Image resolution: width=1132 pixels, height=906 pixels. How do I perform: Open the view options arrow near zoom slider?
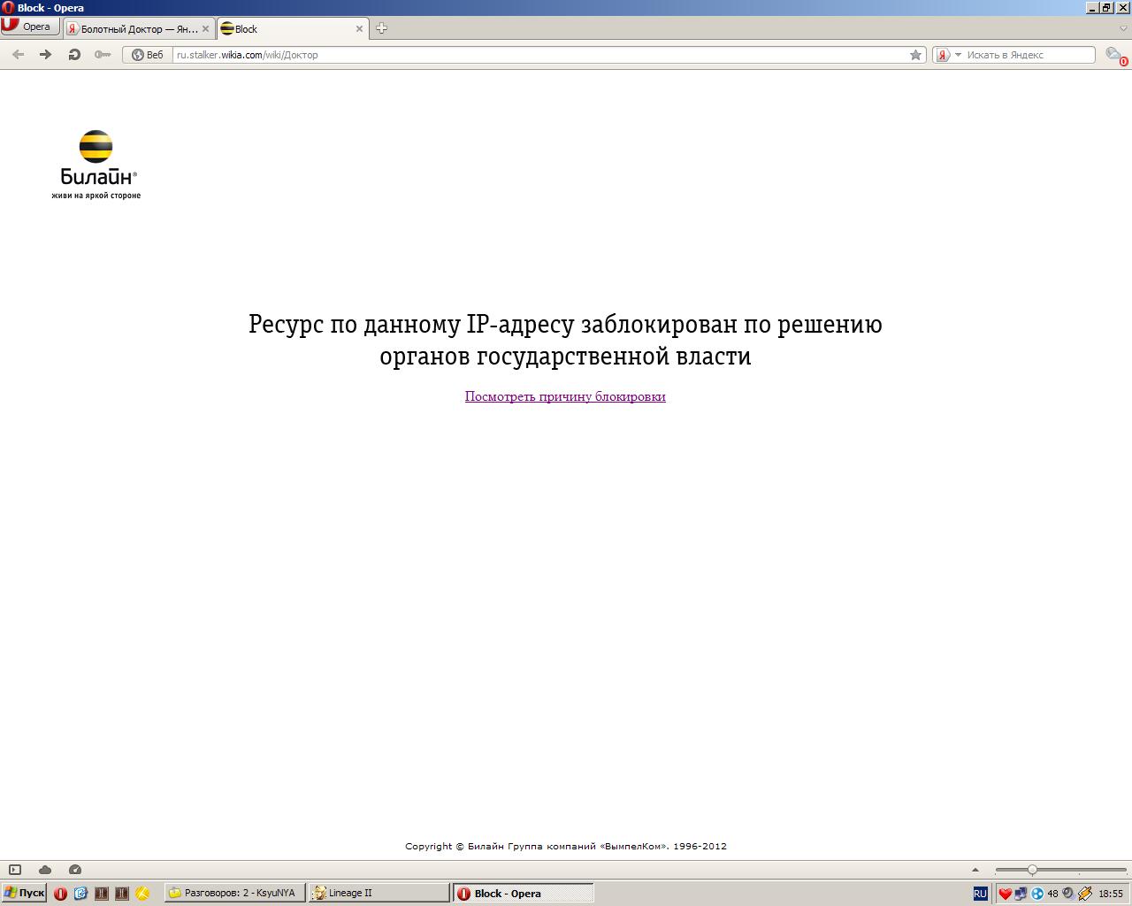point(975,870)
